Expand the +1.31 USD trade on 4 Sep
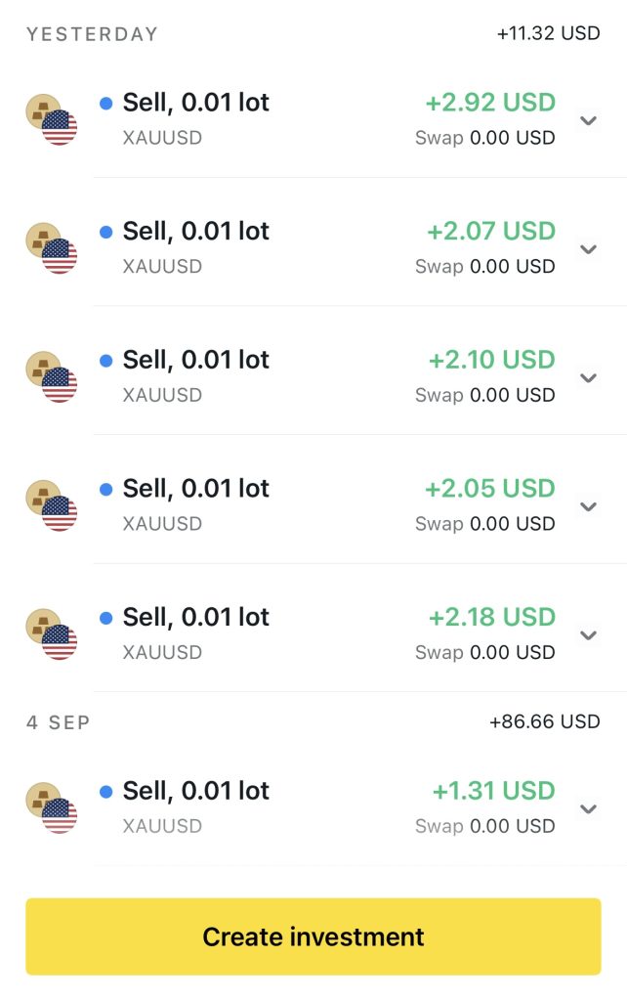The image size is (627, 1001). [x=588, y=808]
